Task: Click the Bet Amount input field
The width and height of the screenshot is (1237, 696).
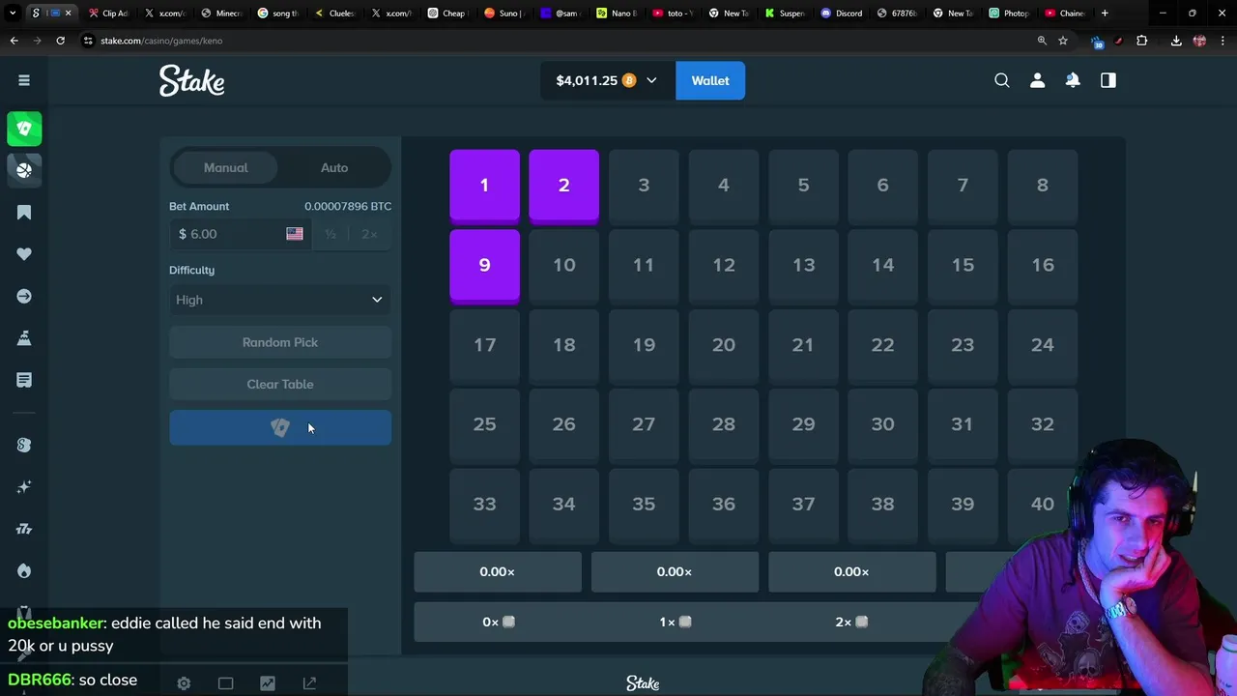Action: tap(240, 234)
